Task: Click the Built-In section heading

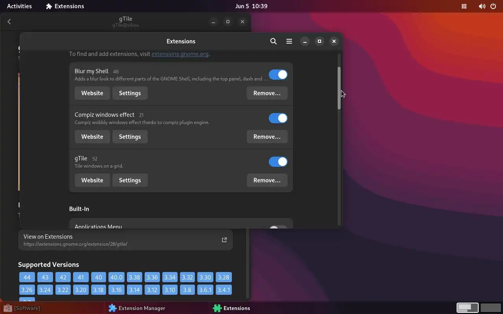Action: click(x=79, y=209)
